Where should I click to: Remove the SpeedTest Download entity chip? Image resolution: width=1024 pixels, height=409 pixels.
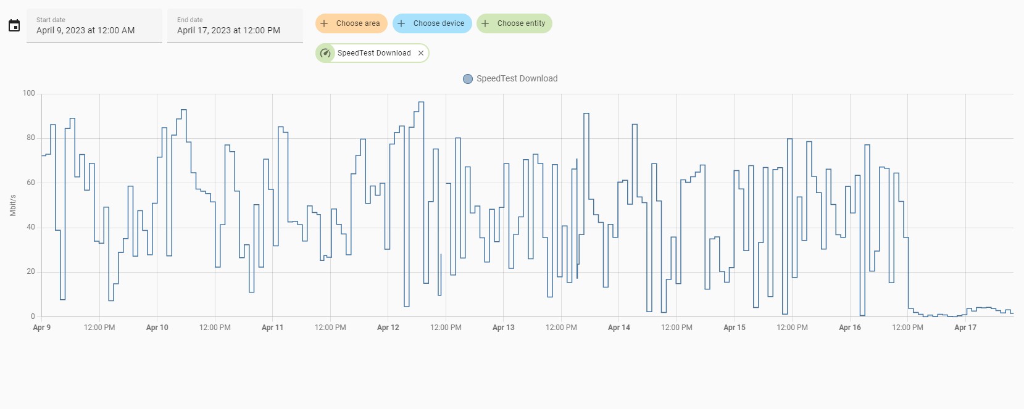point(421,53)
